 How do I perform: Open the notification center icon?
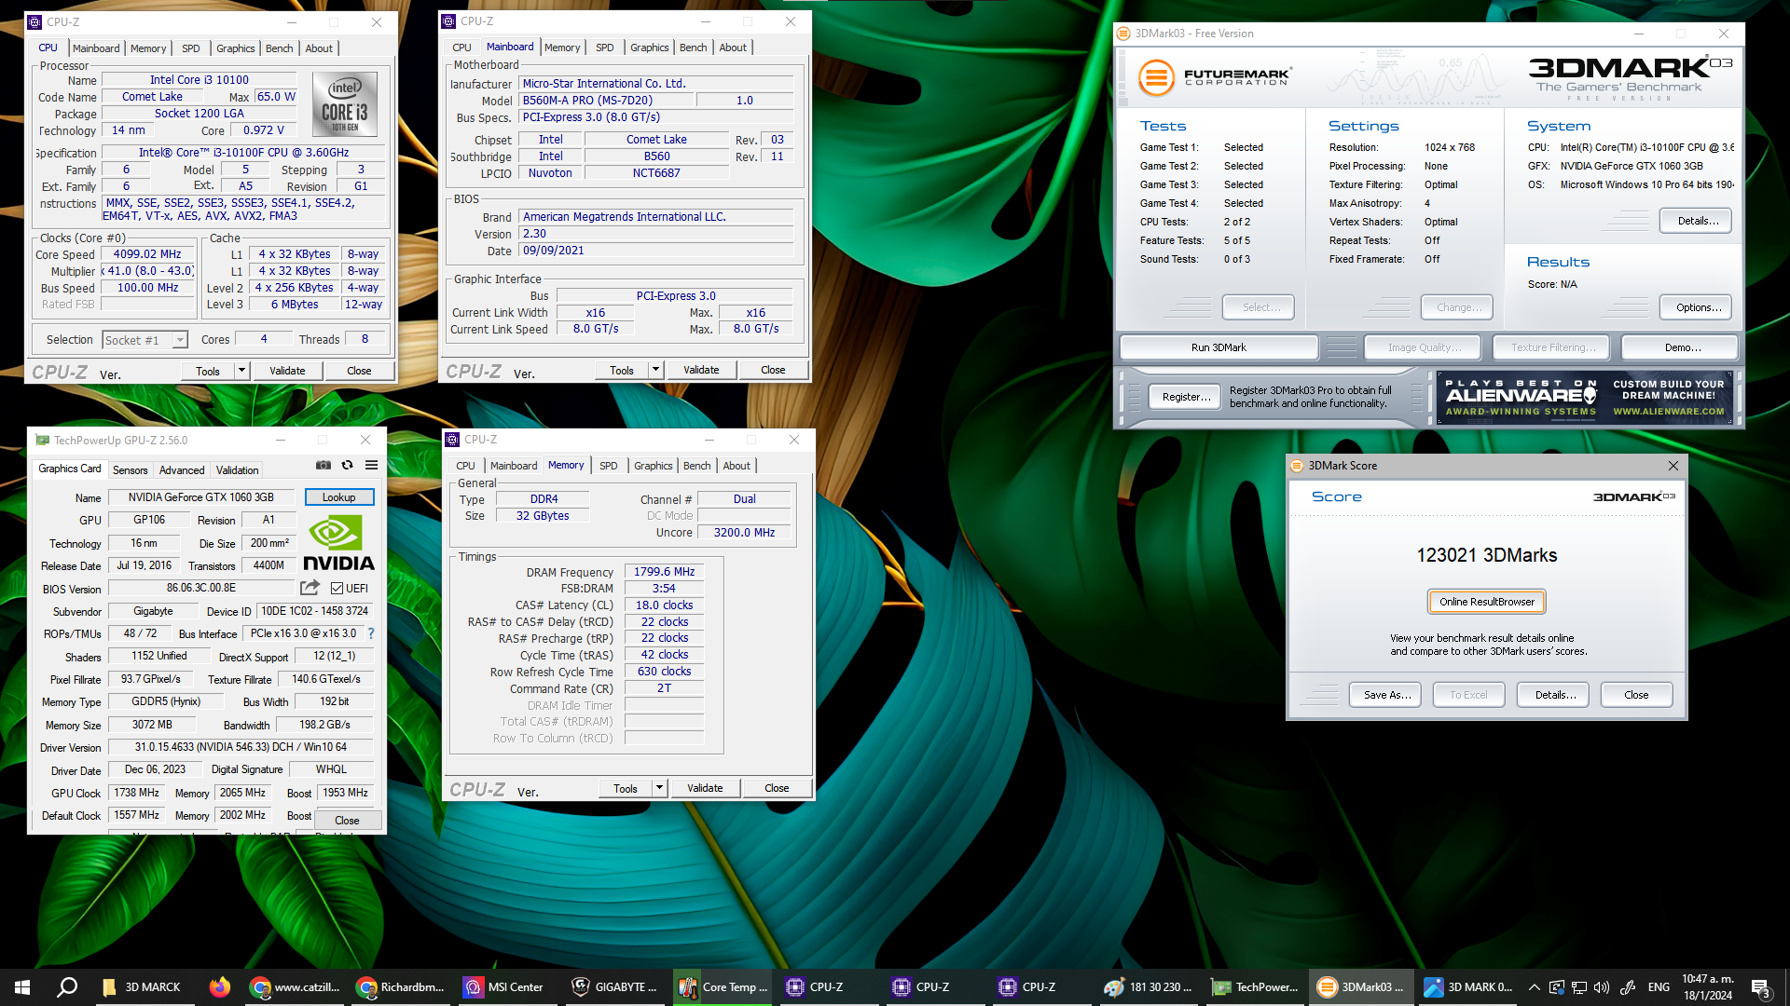[x=1760, y=987]
